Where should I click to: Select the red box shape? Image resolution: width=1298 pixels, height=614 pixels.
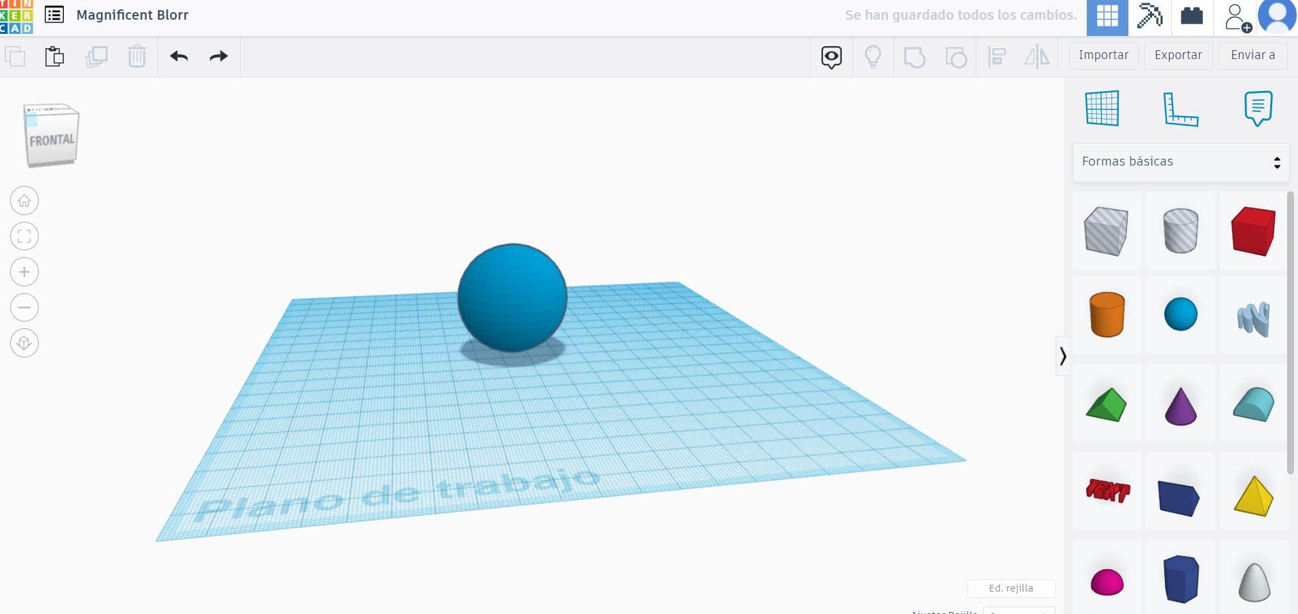(x=1253, y=231)
